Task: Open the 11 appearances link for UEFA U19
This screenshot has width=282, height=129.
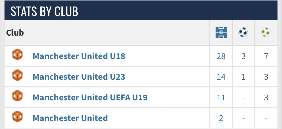Action: point(221,98)
